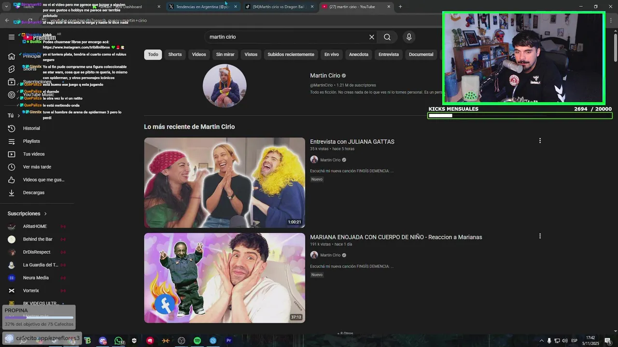
Task: Clear the search box with the X
Action: pos(372,37)
